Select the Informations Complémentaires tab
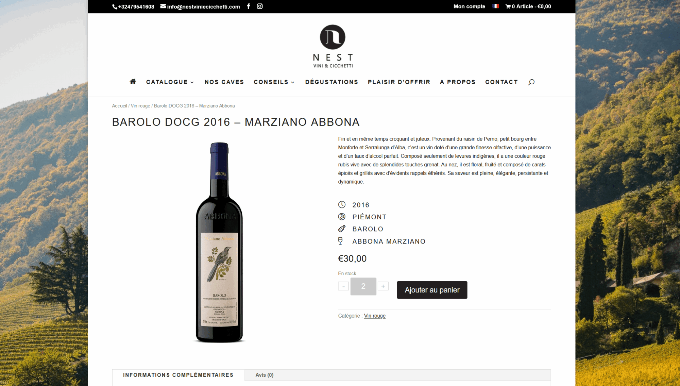This screenshot has width=680, height=386. click(x=178, y=375)
